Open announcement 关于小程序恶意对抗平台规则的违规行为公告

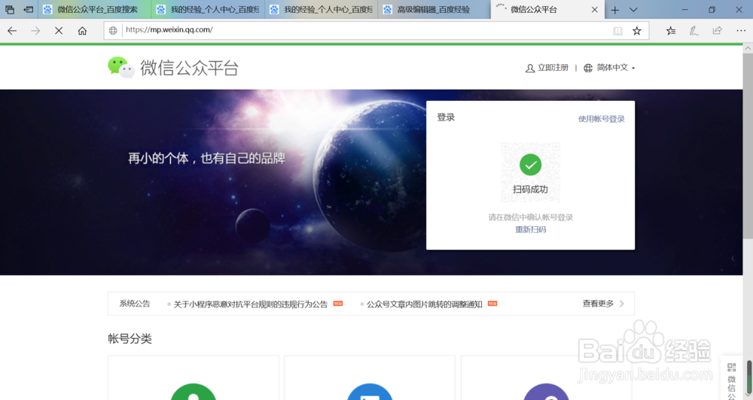point(250,304)
